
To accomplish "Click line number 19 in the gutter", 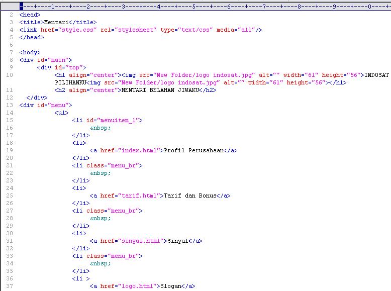I will coord(10,150).
